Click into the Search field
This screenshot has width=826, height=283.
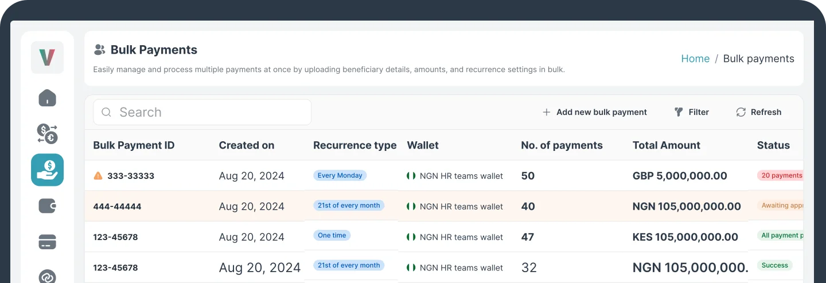202,112
